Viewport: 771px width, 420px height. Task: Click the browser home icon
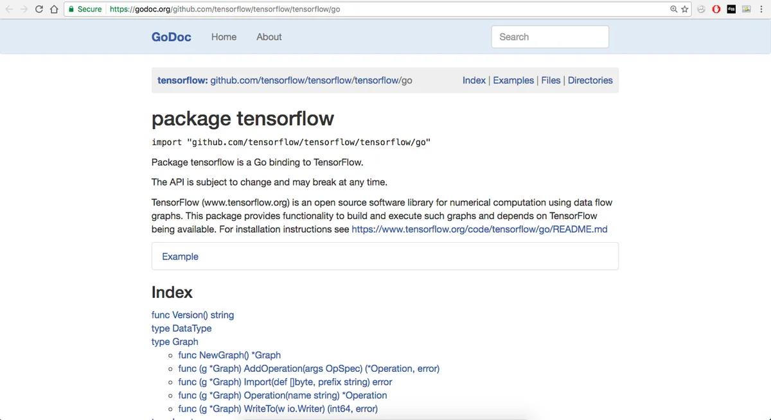click(54, 9)
